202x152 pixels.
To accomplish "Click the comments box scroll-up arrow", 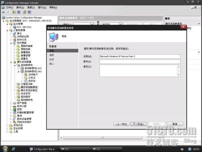I will [179, 67].
